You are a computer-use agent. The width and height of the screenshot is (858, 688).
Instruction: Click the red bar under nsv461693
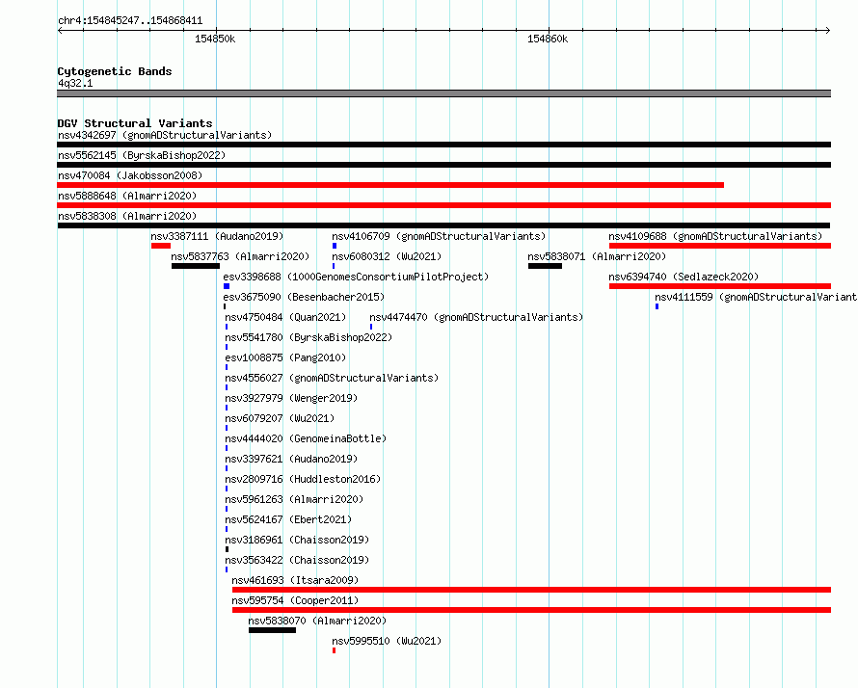point(531,590)
